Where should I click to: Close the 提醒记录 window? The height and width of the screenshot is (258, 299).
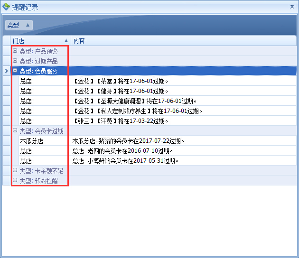tap(291, 7)
